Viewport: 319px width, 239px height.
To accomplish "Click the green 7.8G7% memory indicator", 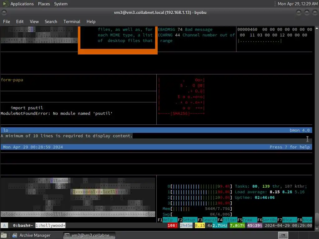I will [x=237, y=225].
